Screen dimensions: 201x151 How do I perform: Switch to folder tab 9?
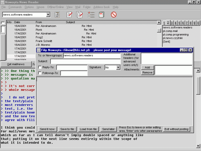pos(194,23)
